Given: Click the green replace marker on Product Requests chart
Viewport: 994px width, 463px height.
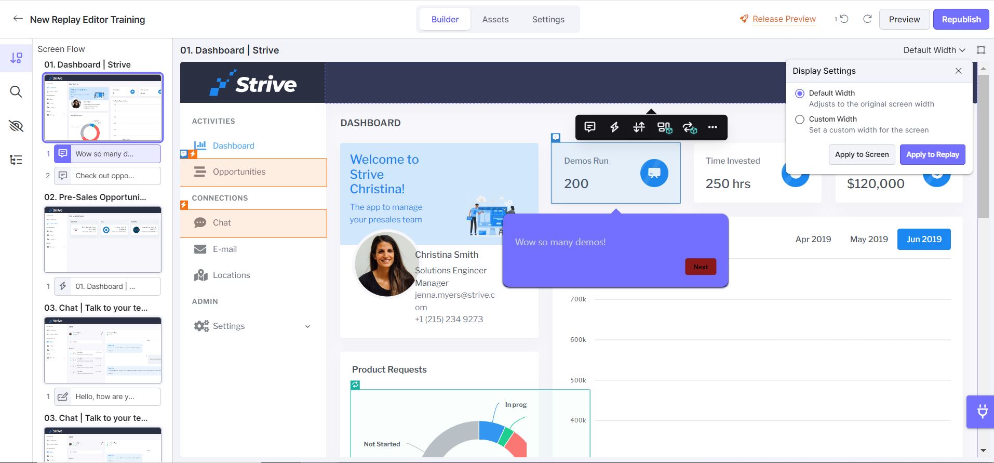Looking at the screenshot, I should (x=355, y=385).
